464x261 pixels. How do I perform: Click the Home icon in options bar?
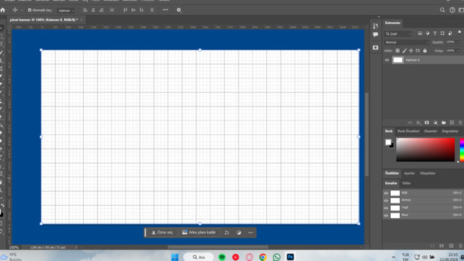pyautogui.click(x=3, y=10)
